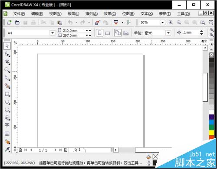Open the 排列(A) menu
This screenshot has width=217, height=169.
tap(92, 14)
